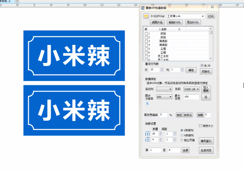Increase the 列 value with up arrow
This screenshot has height=170, width=244.
point(182,69)
